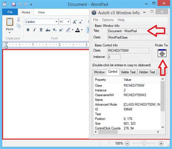Minimize the AutoIt v3 Window Info window
Image resolution: width=172 pixels, height=149 pixels.
[144, 12]
